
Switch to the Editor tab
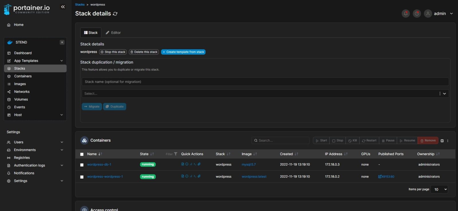coord(113,33)
